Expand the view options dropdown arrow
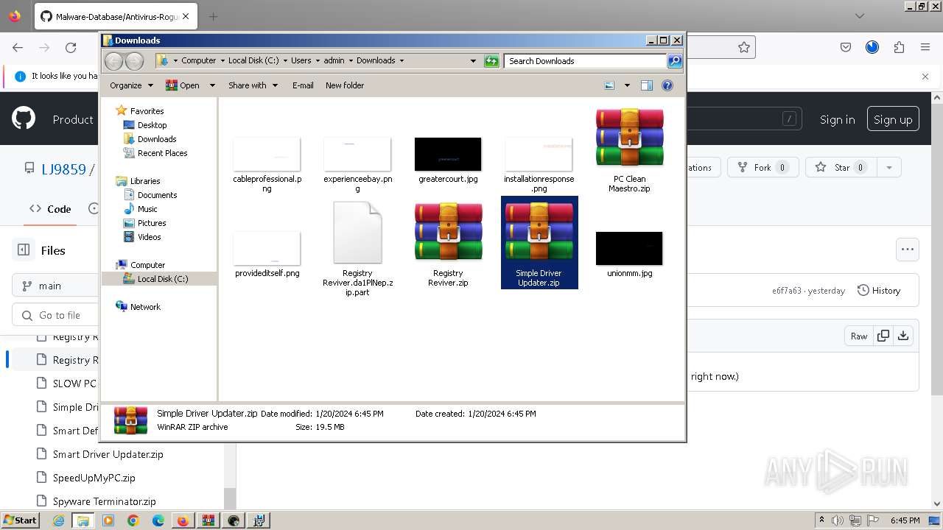The width and height of the screenshot is (943, 530). [x=627, y=85]
